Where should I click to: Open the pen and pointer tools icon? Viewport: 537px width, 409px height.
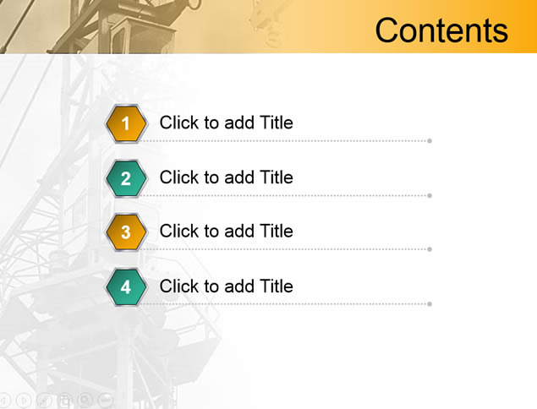click(44, 400)
